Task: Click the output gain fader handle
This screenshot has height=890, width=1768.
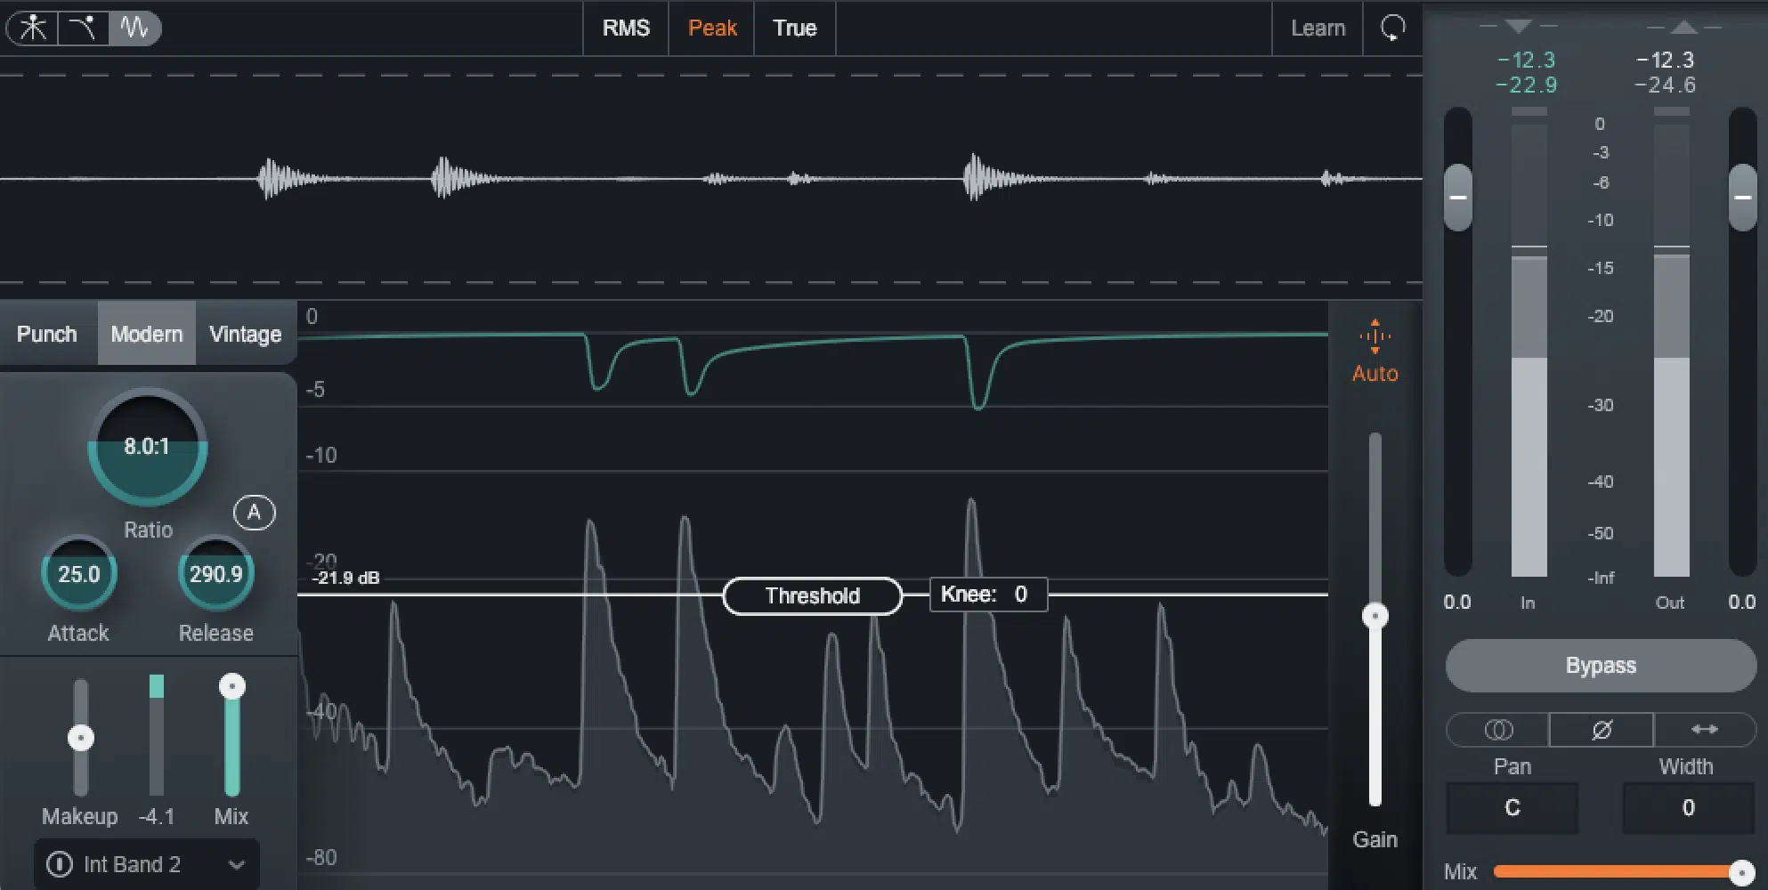Action: [1743, 197]
